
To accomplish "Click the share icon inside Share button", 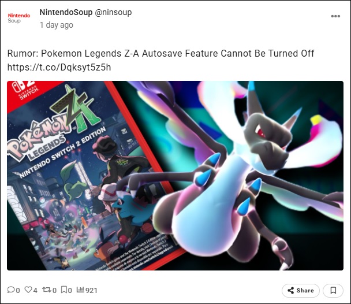I will click(x=291, y=291).
